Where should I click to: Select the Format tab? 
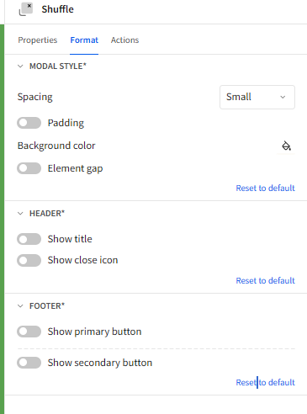pos(84,40)
